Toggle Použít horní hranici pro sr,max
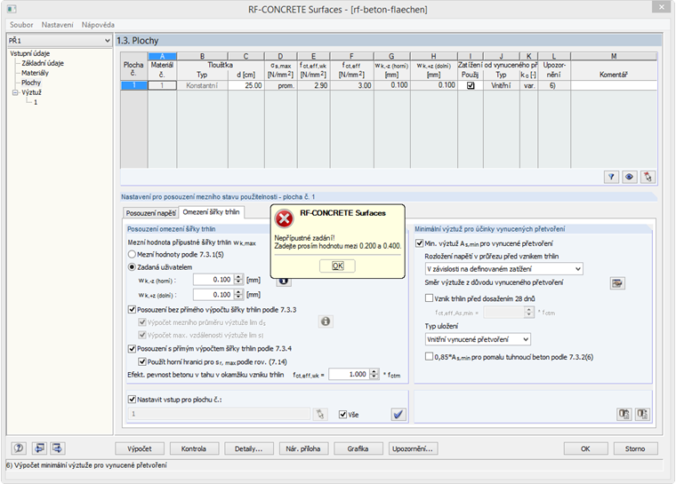The height and width of the screenshot is (484, 676). 141,361
